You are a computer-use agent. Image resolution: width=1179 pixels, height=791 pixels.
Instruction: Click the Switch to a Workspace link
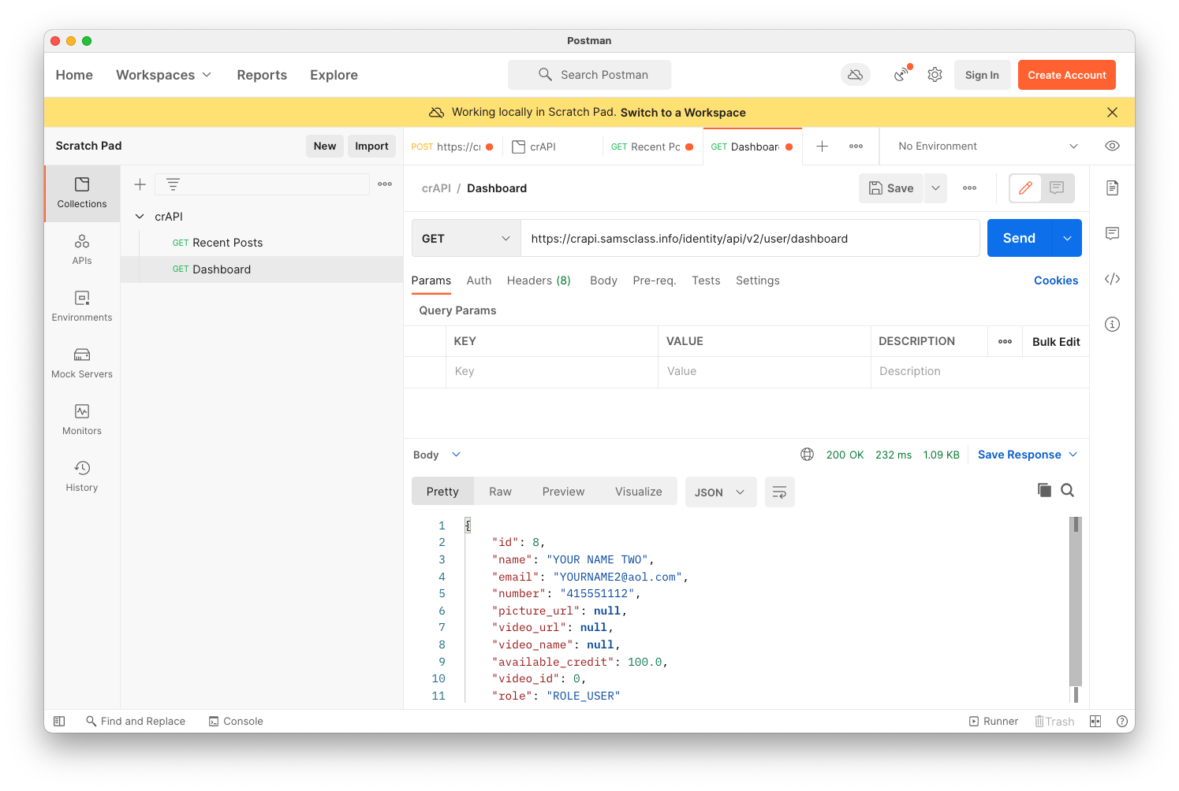tap(683, 113)
